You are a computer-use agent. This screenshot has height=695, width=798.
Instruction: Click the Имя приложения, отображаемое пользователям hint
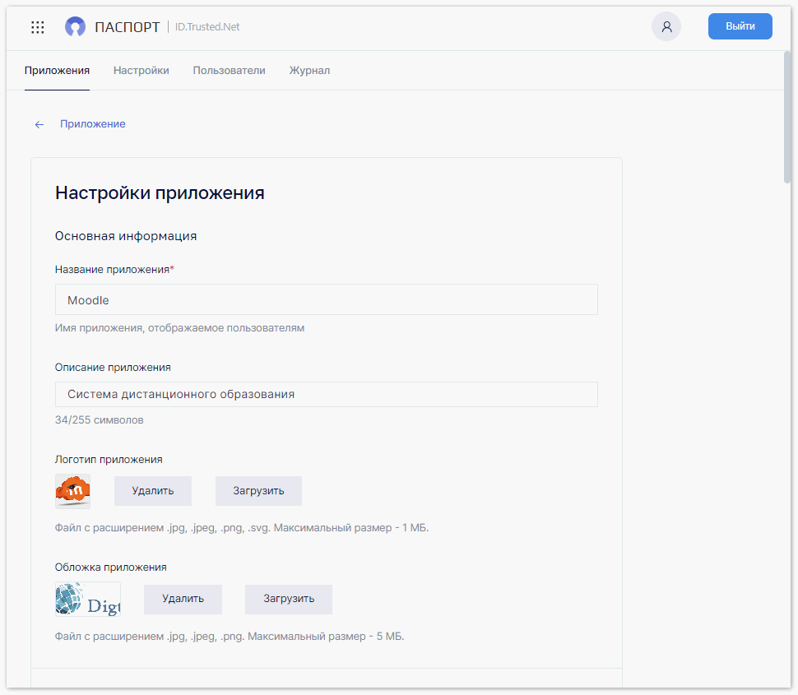coord(179,328)
